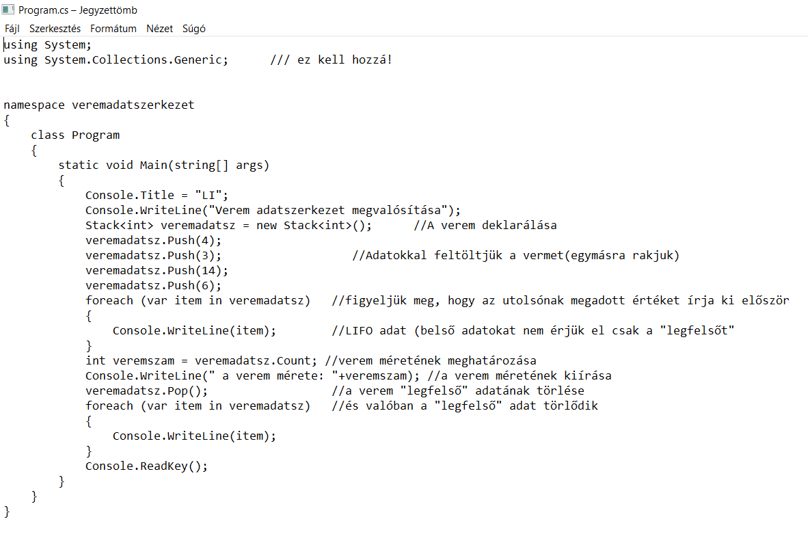Click the Notepad icon in title bar
The image size is (808, 543).
click(x=8, y=10)
